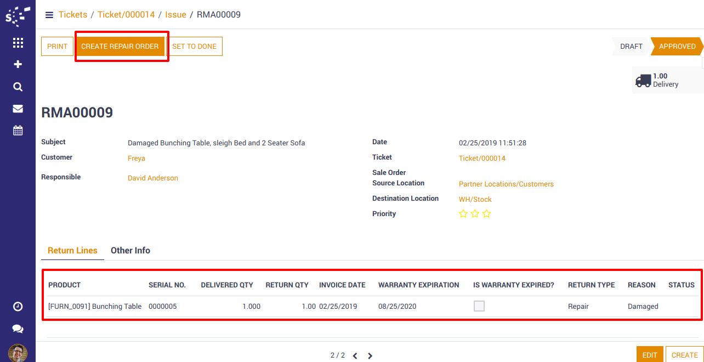Open search using the magnifier icon

(18, 87)
